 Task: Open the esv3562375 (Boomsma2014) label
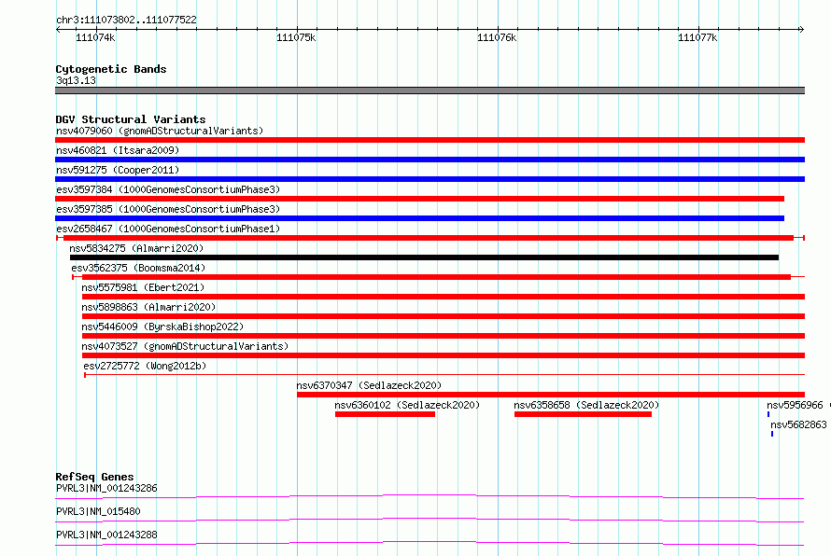point(138,268)
